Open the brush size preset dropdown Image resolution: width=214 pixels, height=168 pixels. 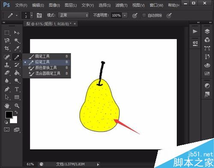click(32, 15)
